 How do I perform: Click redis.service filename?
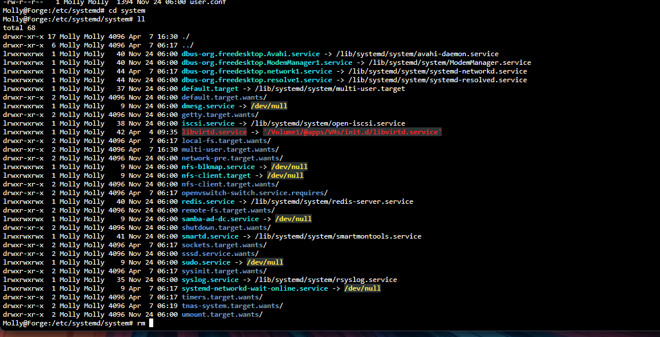point(208,202)
